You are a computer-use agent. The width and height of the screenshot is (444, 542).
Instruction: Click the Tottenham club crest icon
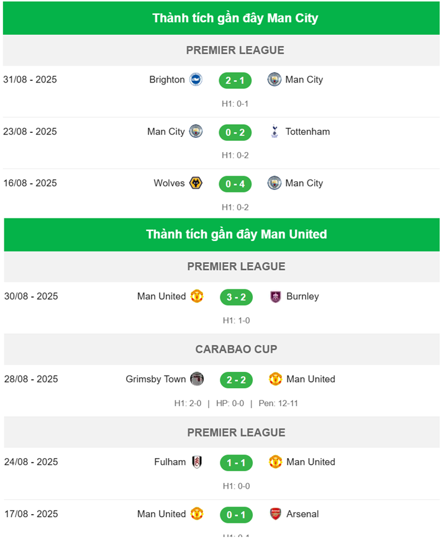coord(274,132)
